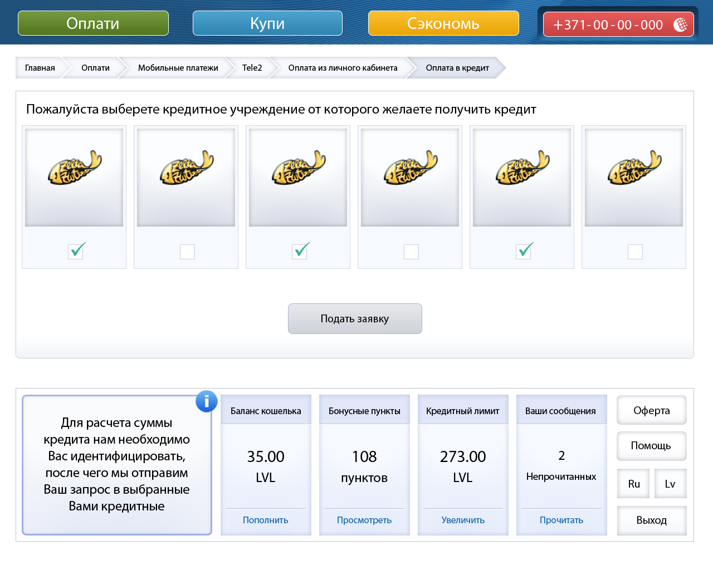The width and height of the screenshot is (713, 570).
Task: Click the Кредитный лимит header
Action: coord(463,411)
